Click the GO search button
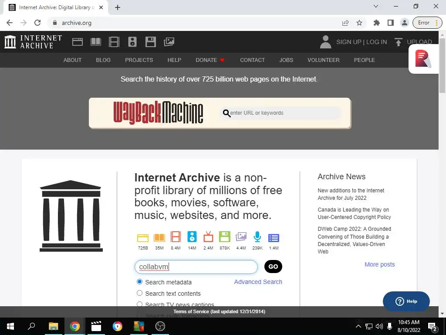Viewport: 446px width, 335px height. pyautogui.click(x=273, y=267)
